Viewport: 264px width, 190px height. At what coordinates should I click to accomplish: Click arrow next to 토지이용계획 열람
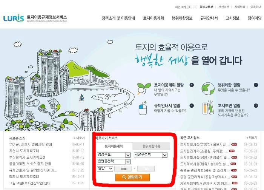192,85
